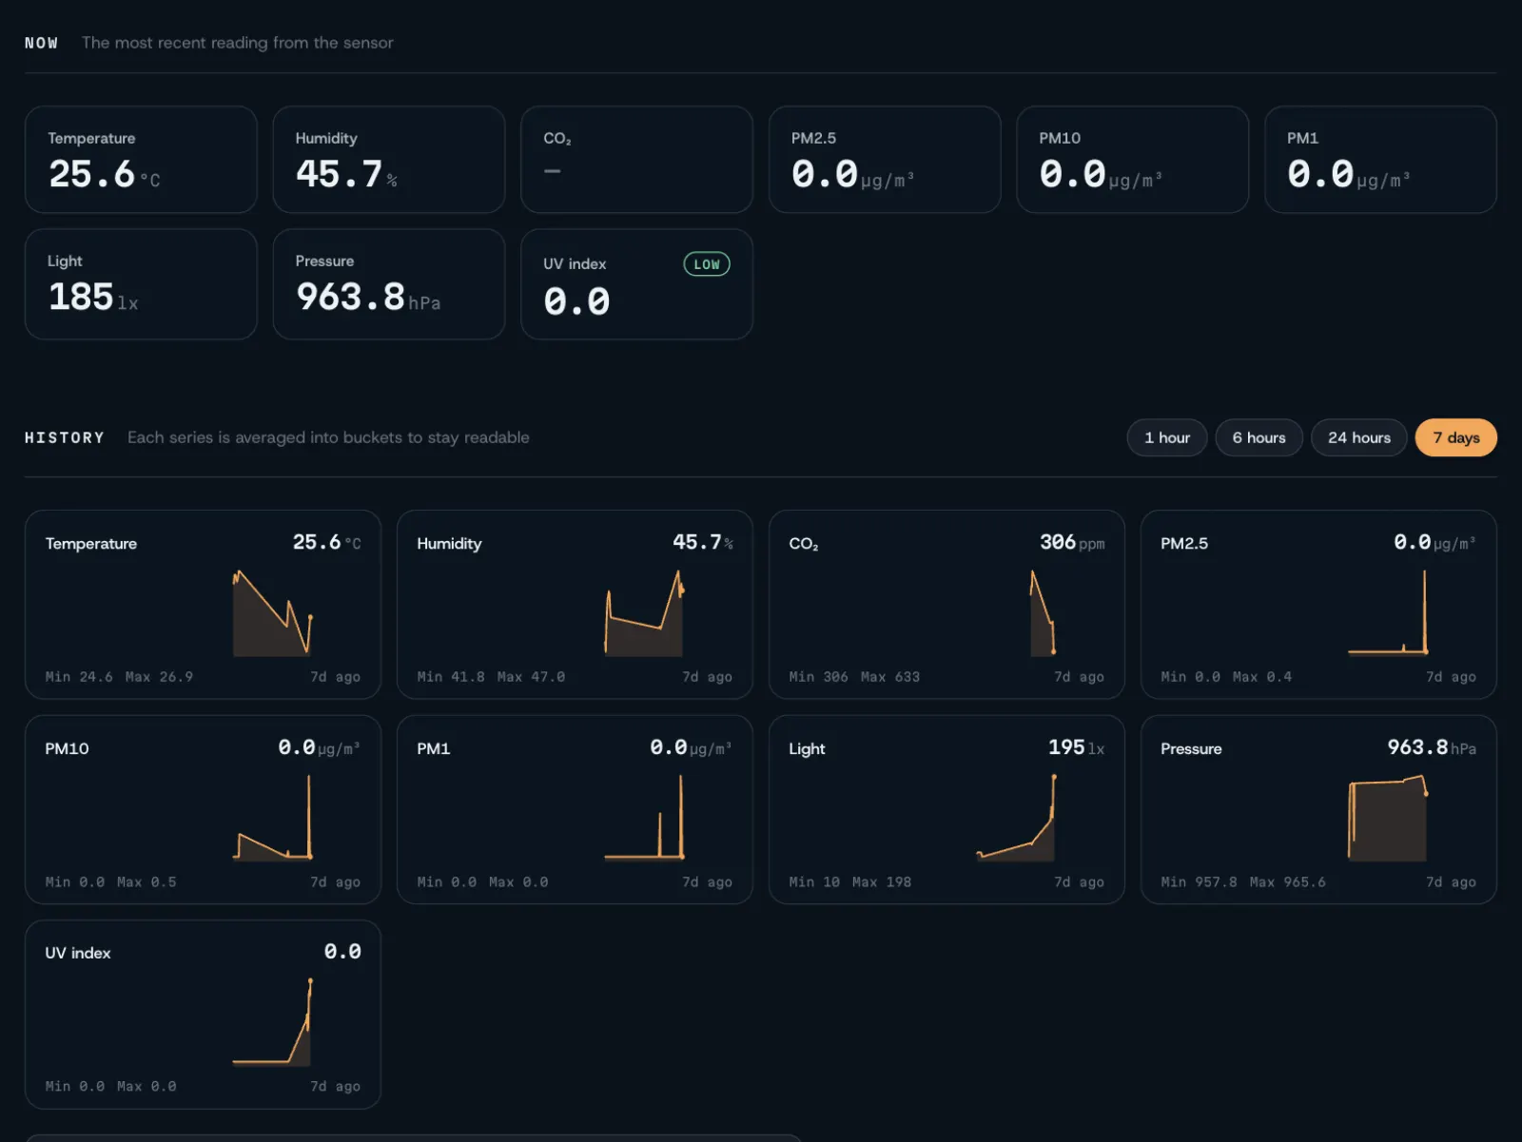Click the PM1 history sparkline chart
1522x1142 pixels.
point(644,818)
